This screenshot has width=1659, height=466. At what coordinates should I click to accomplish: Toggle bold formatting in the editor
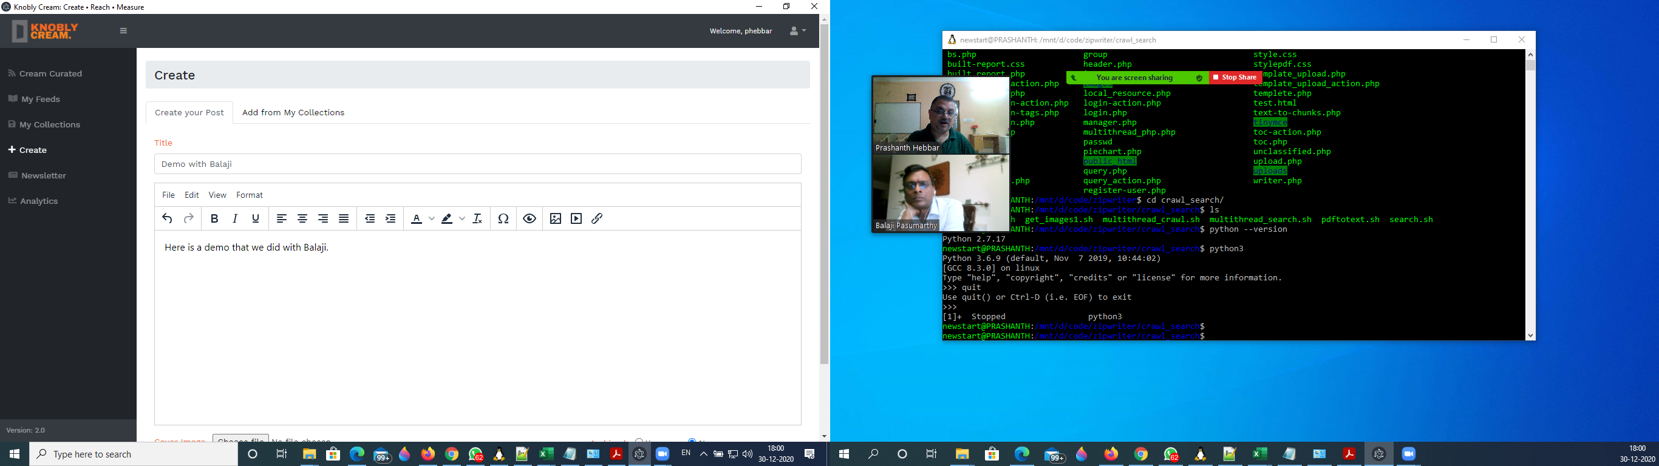pyautogui.click(x=214, y=219)
